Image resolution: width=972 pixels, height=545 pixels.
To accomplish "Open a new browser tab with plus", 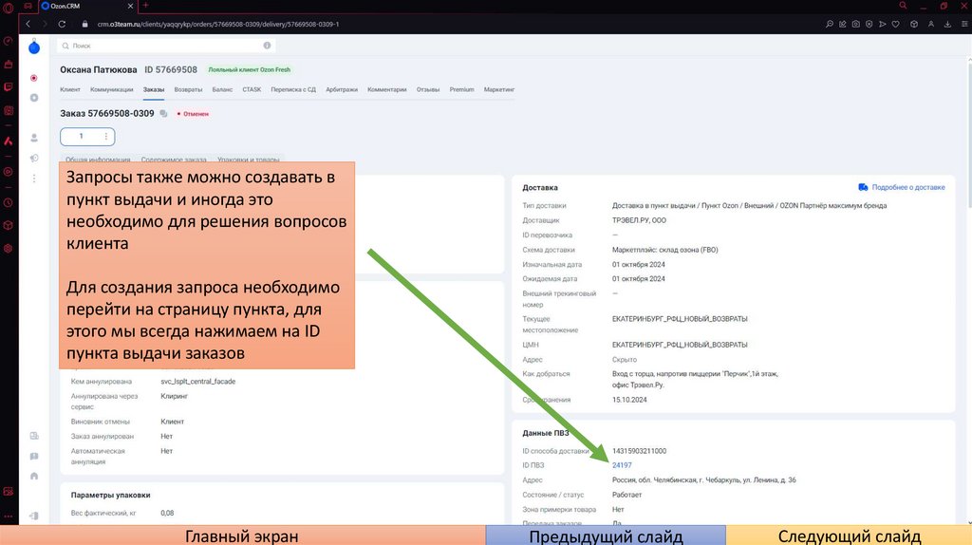I will pyautogui.click(x=145, y=6).
